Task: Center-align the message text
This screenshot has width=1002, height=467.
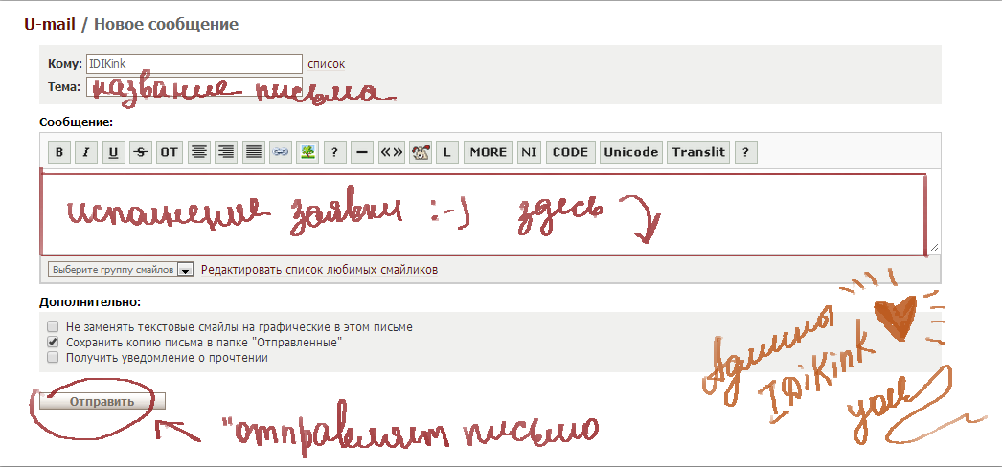Action: (198, 152)
